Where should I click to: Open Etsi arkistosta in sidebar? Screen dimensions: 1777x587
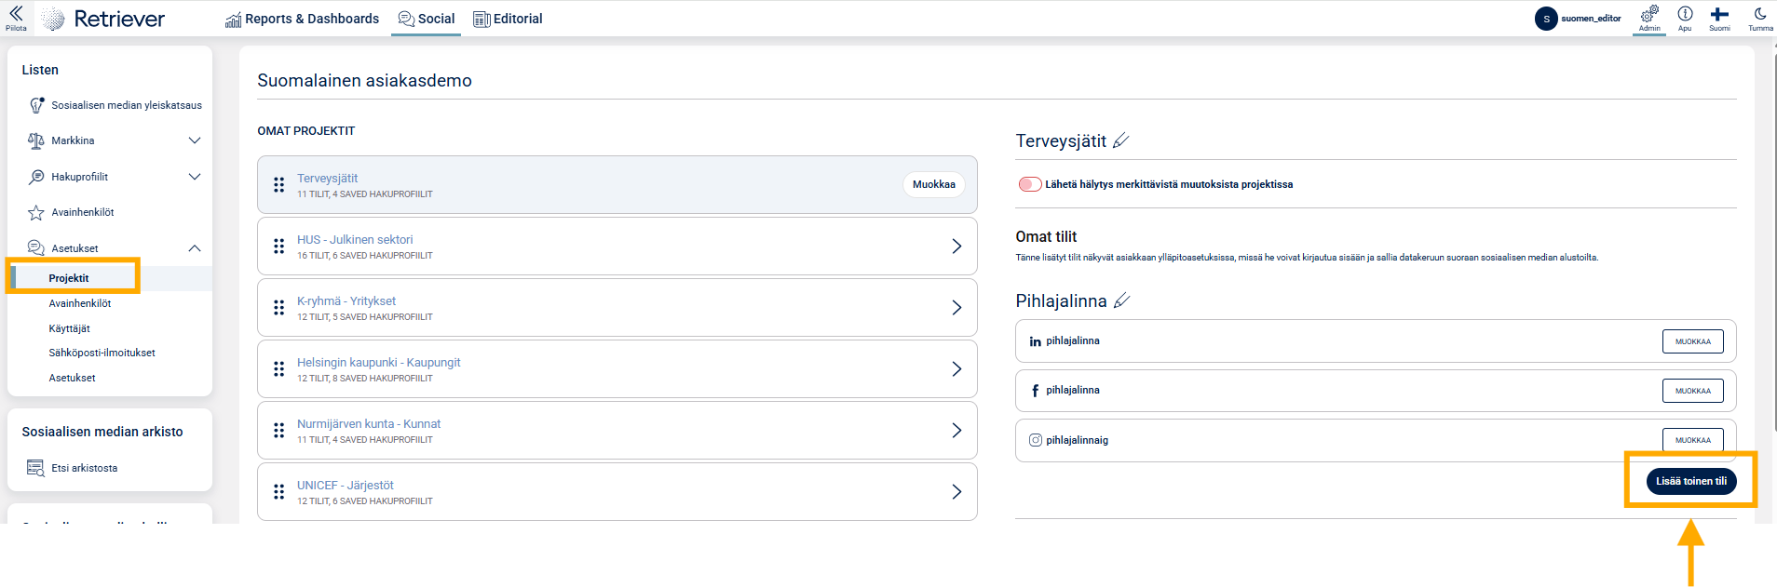84,468
